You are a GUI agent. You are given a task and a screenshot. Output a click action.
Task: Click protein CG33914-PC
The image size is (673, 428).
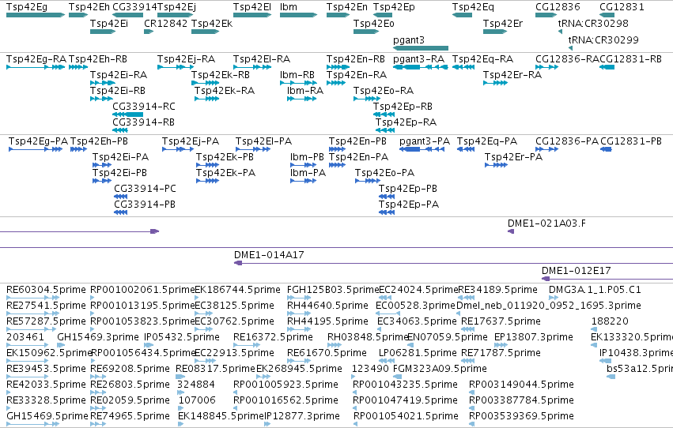click(x=145, y=189)
